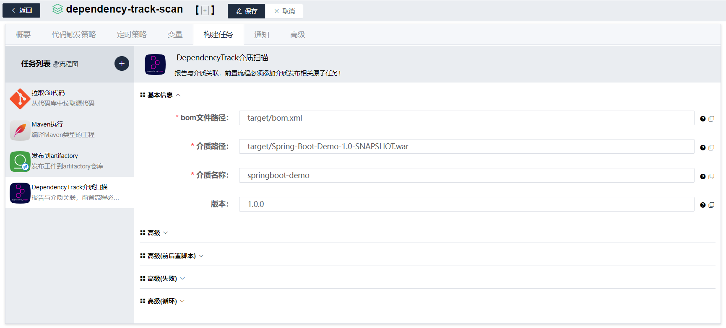Expand the 高级 settings section
Screen dimensions: 726x328
pyautogui.click(x=154, y=233)
